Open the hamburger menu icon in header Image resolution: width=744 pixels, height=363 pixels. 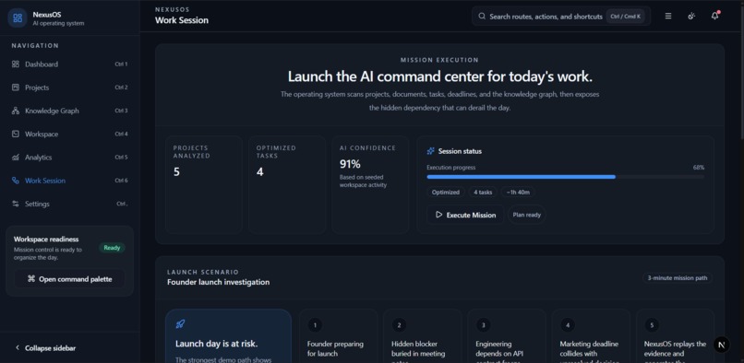click(668, 16)
